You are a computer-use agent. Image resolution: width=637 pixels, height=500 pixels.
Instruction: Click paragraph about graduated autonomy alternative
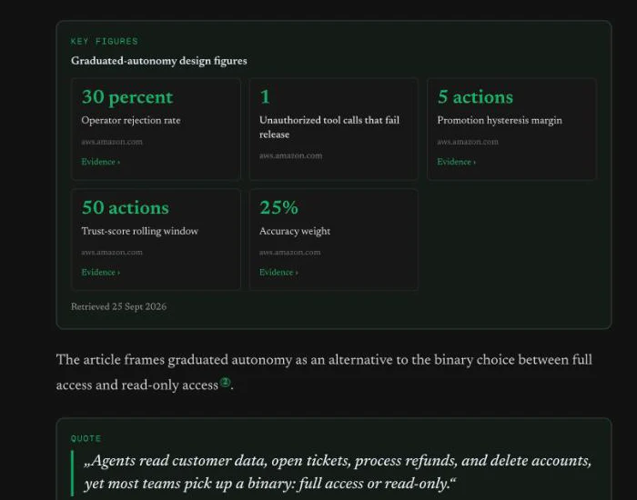point(324,372)
